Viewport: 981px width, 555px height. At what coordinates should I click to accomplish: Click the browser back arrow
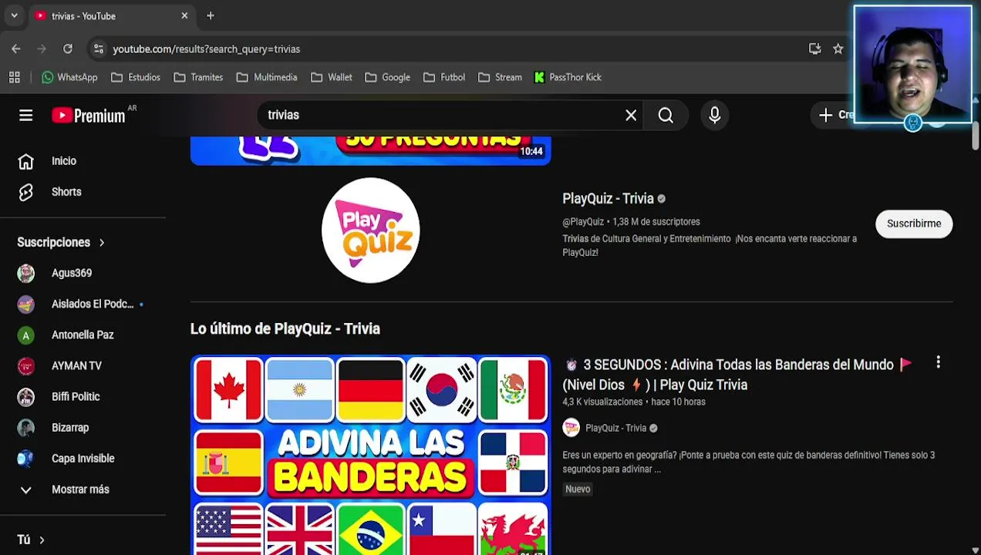point(16,49)
